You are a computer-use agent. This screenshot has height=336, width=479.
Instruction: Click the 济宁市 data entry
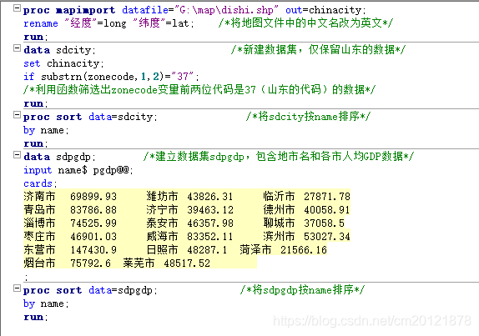point(189,210)
